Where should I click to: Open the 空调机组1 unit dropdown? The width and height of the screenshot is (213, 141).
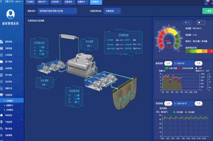tap(113, 11)
